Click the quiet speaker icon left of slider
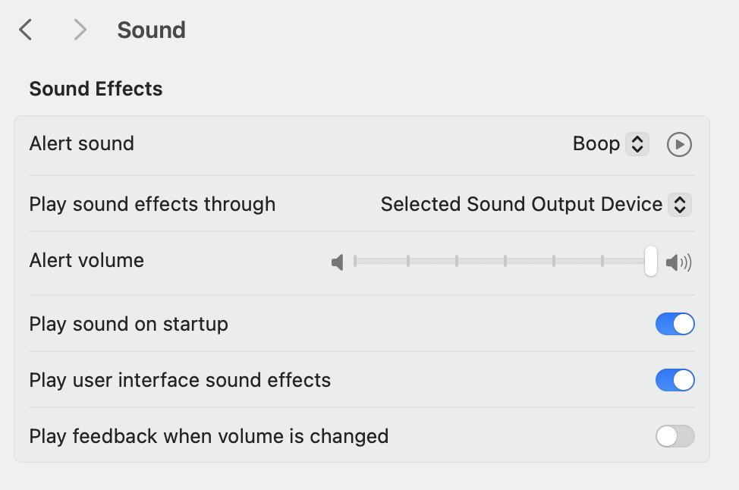 click(338, 263)
